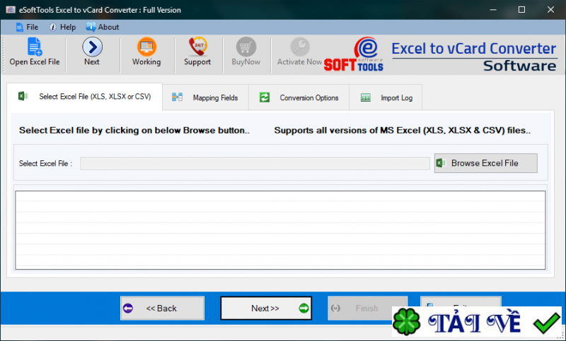The image size is (566, 341).
Task: Click the Next >> bottom button
Action: click(x=266, y=309)
